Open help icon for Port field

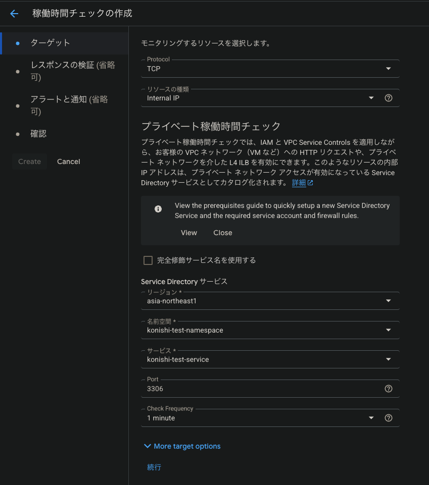coord(388,389)
